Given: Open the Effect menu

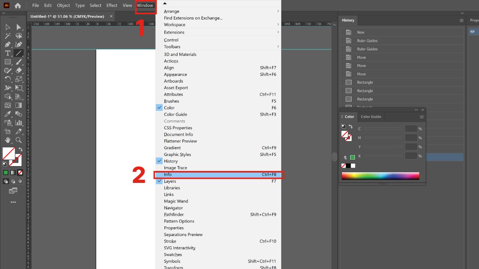Looking at the screenshot, I should [x=112, y=6].
